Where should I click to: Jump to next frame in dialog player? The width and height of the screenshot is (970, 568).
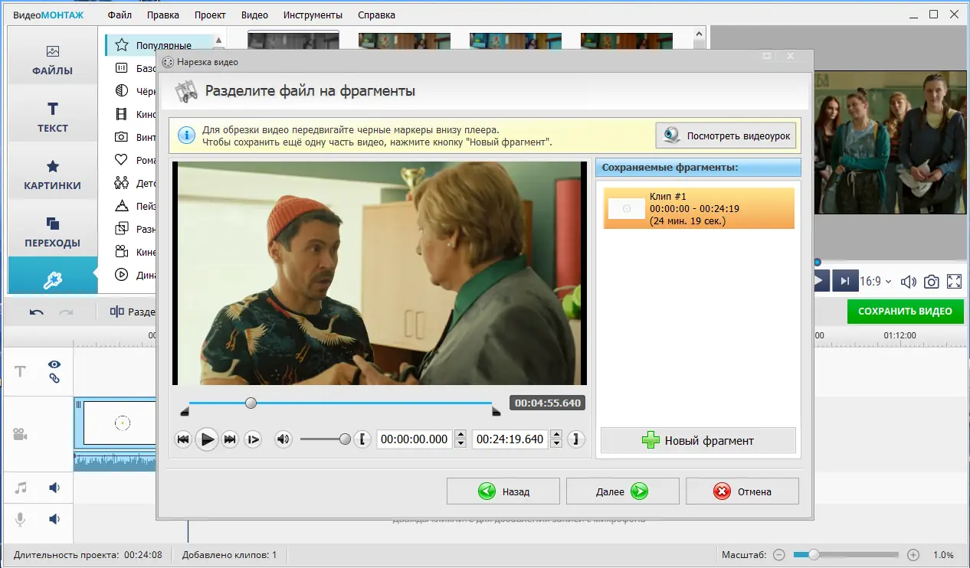click(x=229, y=439)
